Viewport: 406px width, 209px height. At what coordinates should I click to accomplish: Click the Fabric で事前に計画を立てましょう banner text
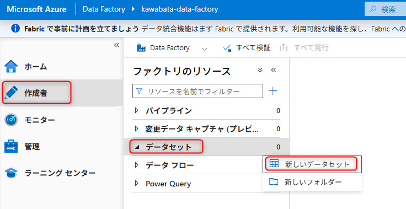click(x=82, y=29)
